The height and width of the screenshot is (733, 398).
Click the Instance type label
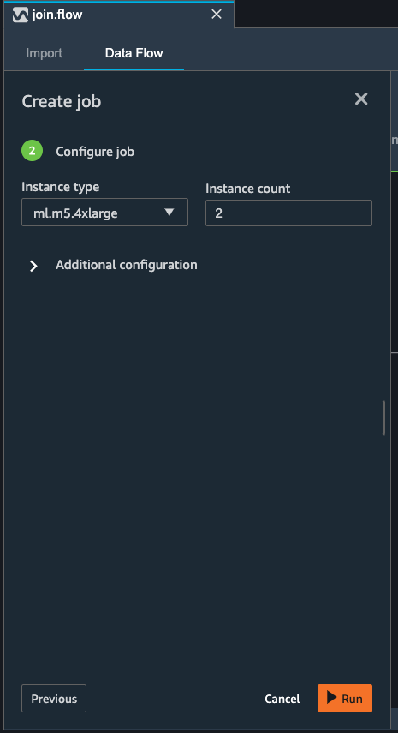tap(61, 188)
